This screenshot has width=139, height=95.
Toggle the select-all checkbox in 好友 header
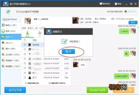(x=25, y=40)
